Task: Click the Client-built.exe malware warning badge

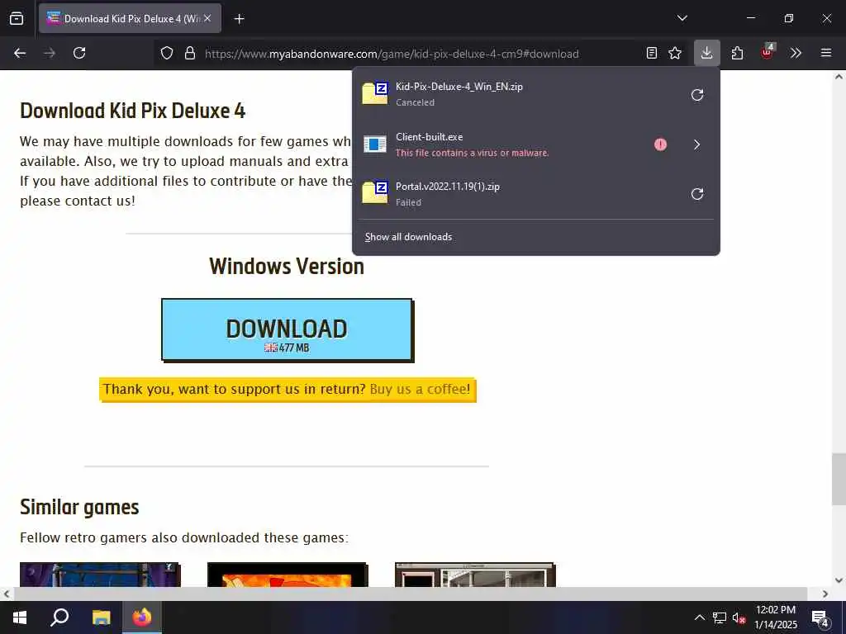Action: (660, 144)
